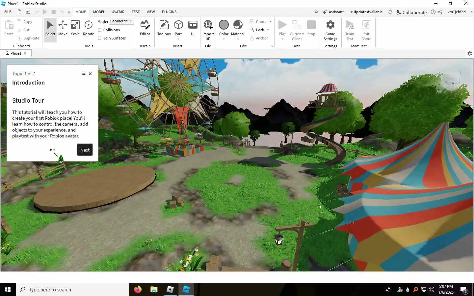Expand the Play dropdown arrow

point(282,39)
